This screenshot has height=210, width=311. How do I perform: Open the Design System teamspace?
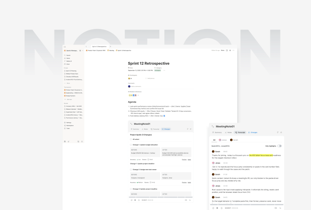pos(70,96)
